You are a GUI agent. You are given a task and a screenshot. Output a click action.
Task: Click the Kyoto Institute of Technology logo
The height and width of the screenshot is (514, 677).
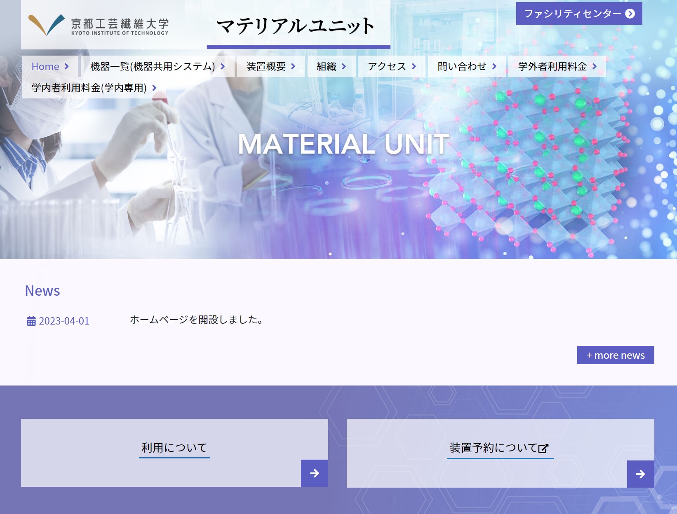click(98, 25)
